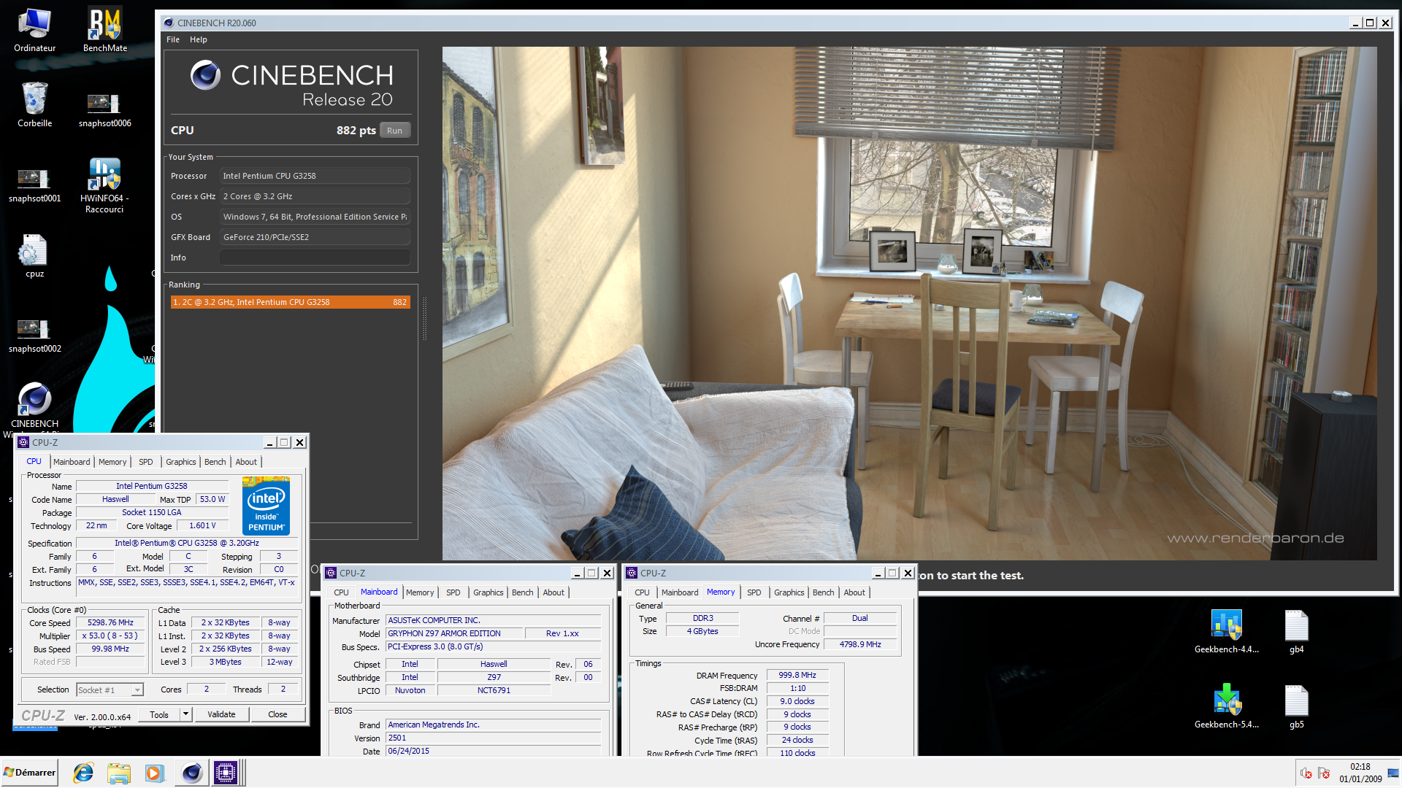Click the CPU-Z icon in Mainboard window title

[x=331, y=573]
